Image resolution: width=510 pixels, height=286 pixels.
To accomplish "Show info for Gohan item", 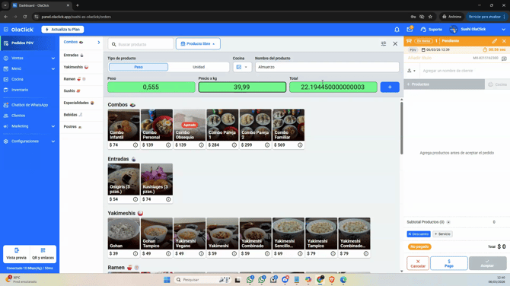I will pyautogui.click(x=135, y=253).
